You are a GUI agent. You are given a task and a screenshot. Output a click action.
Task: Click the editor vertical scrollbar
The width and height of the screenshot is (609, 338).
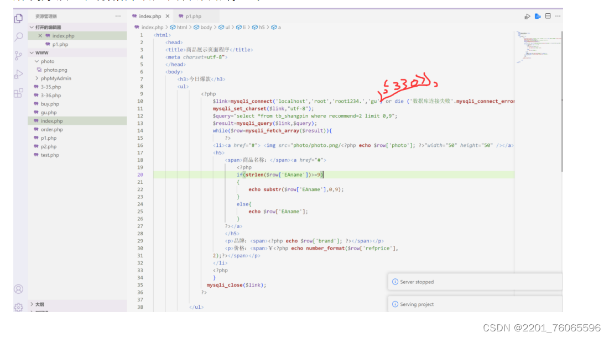(x=561, y=102)
